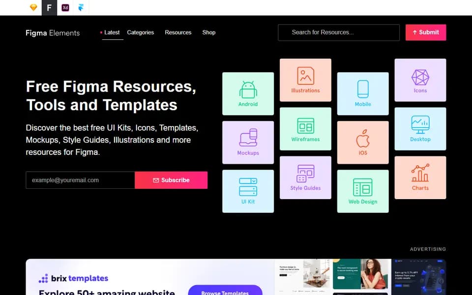Screen dimensions: 472x295
Task: Click the ADVERTISING label
Action: (x=428, y=249)
